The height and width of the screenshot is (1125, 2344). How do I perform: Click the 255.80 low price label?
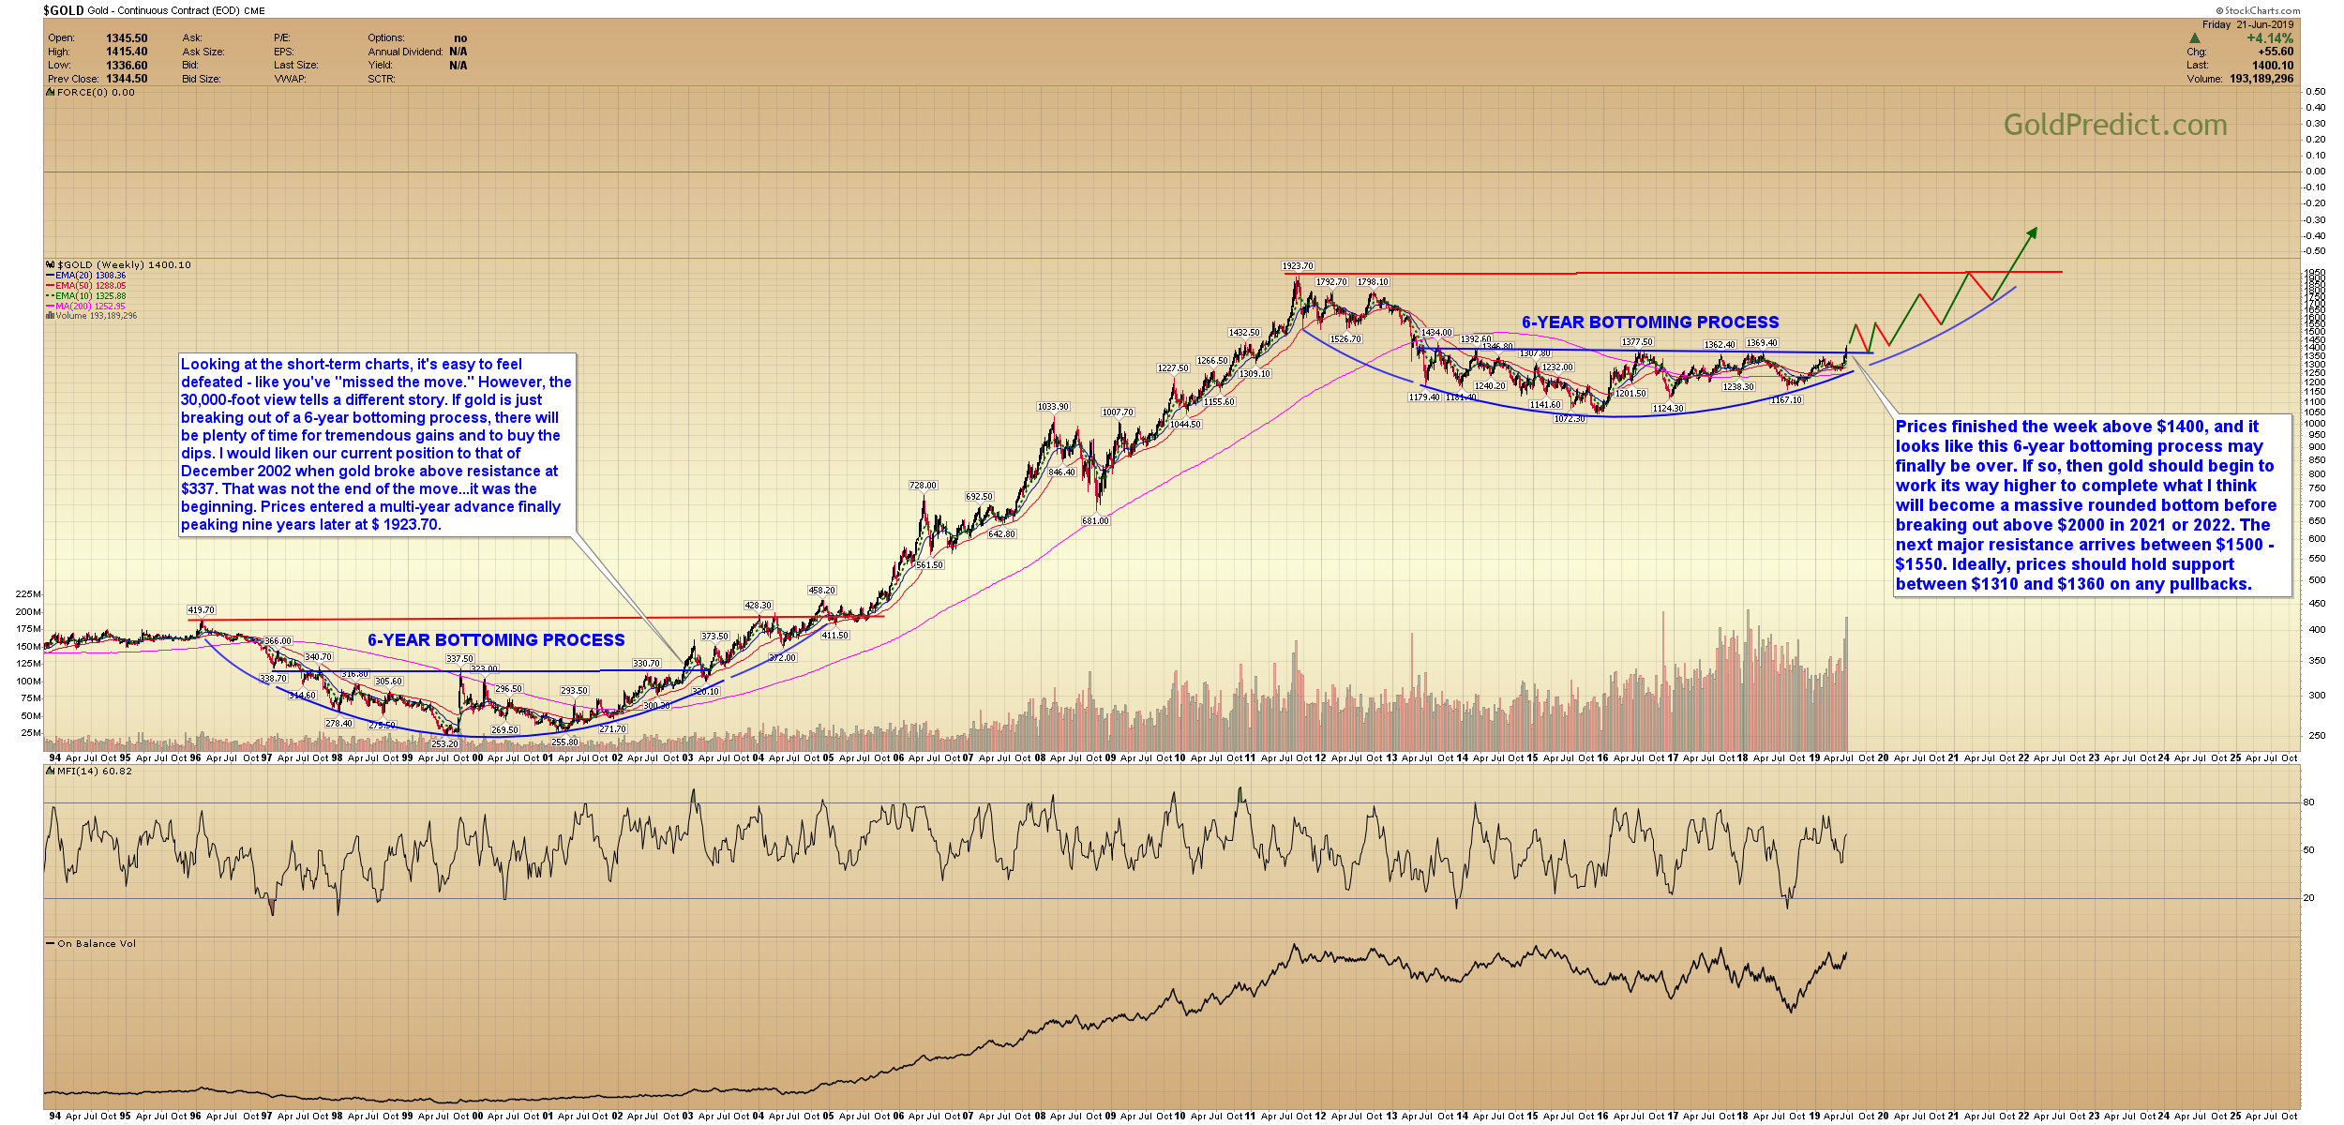(564, 742)
